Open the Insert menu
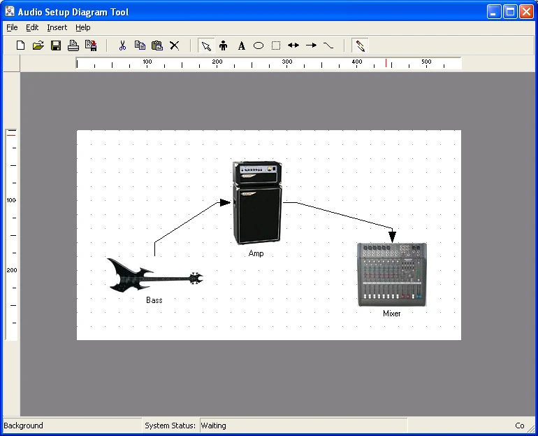Viewport: 538px width, 436px height. pyautogui.click(x=57, y=27)
